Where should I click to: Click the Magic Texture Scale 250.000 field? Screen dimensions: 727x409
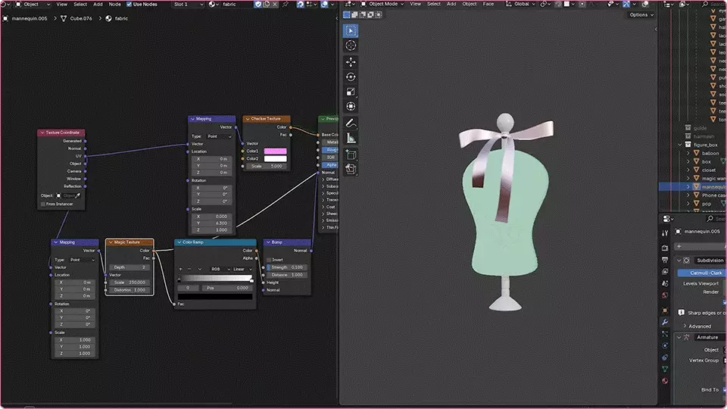tap(129, 283)
